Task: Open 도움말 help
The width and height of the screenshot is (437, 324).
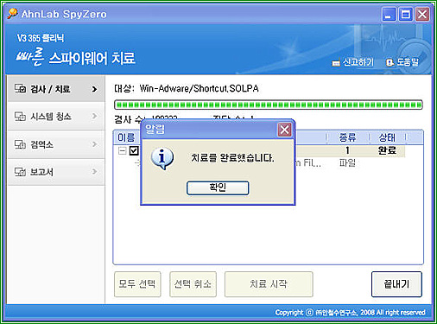Action: (408, 62)
